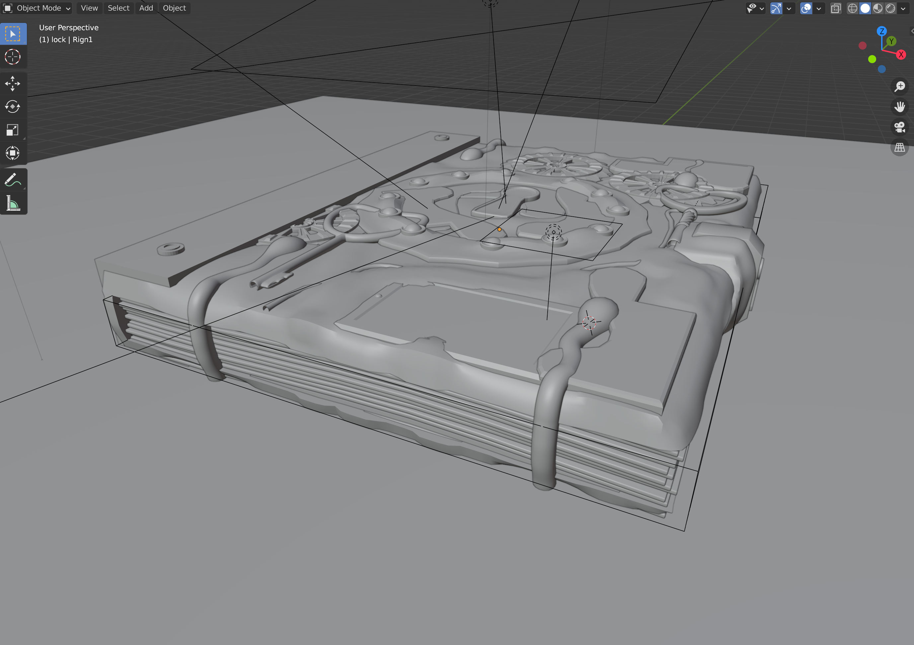
Task: Switch perspective/orthographic grid icon
Action: coord(900,148)
